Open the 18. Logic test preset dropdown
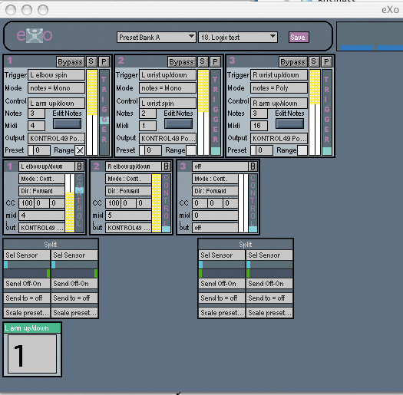This screenshot has height=395, width=403. 238,38
